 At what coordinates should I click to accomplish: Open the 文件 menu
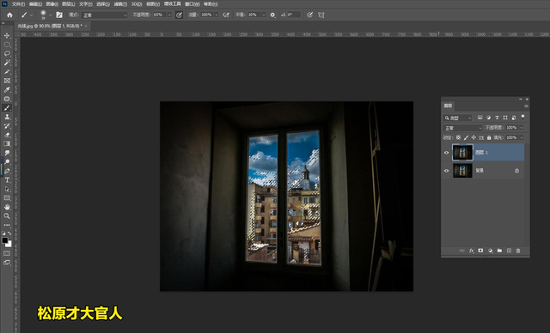(x=18, y=4)
